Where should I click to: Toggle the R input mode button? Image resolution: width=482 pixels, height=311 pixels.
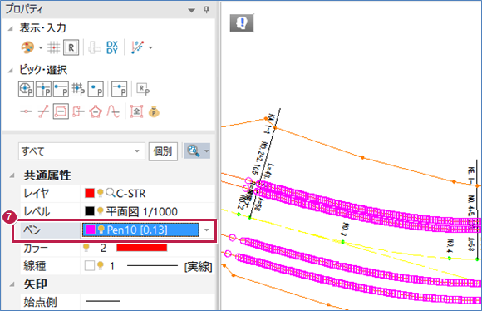pos(71,47)
